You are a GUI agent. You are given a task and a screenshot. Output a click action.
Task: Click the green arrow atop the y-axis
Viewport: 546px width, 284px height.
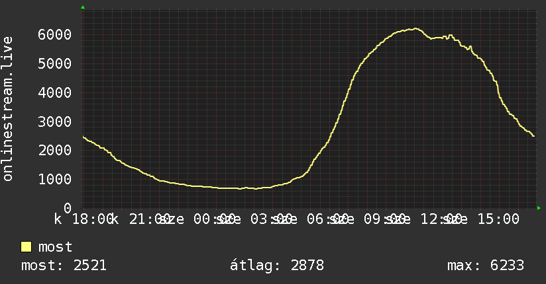[83, 7]
